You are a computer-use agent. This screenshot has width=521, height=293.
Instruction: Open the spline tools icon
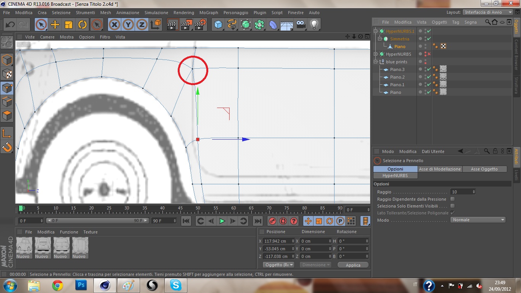[x=232, y=25]
